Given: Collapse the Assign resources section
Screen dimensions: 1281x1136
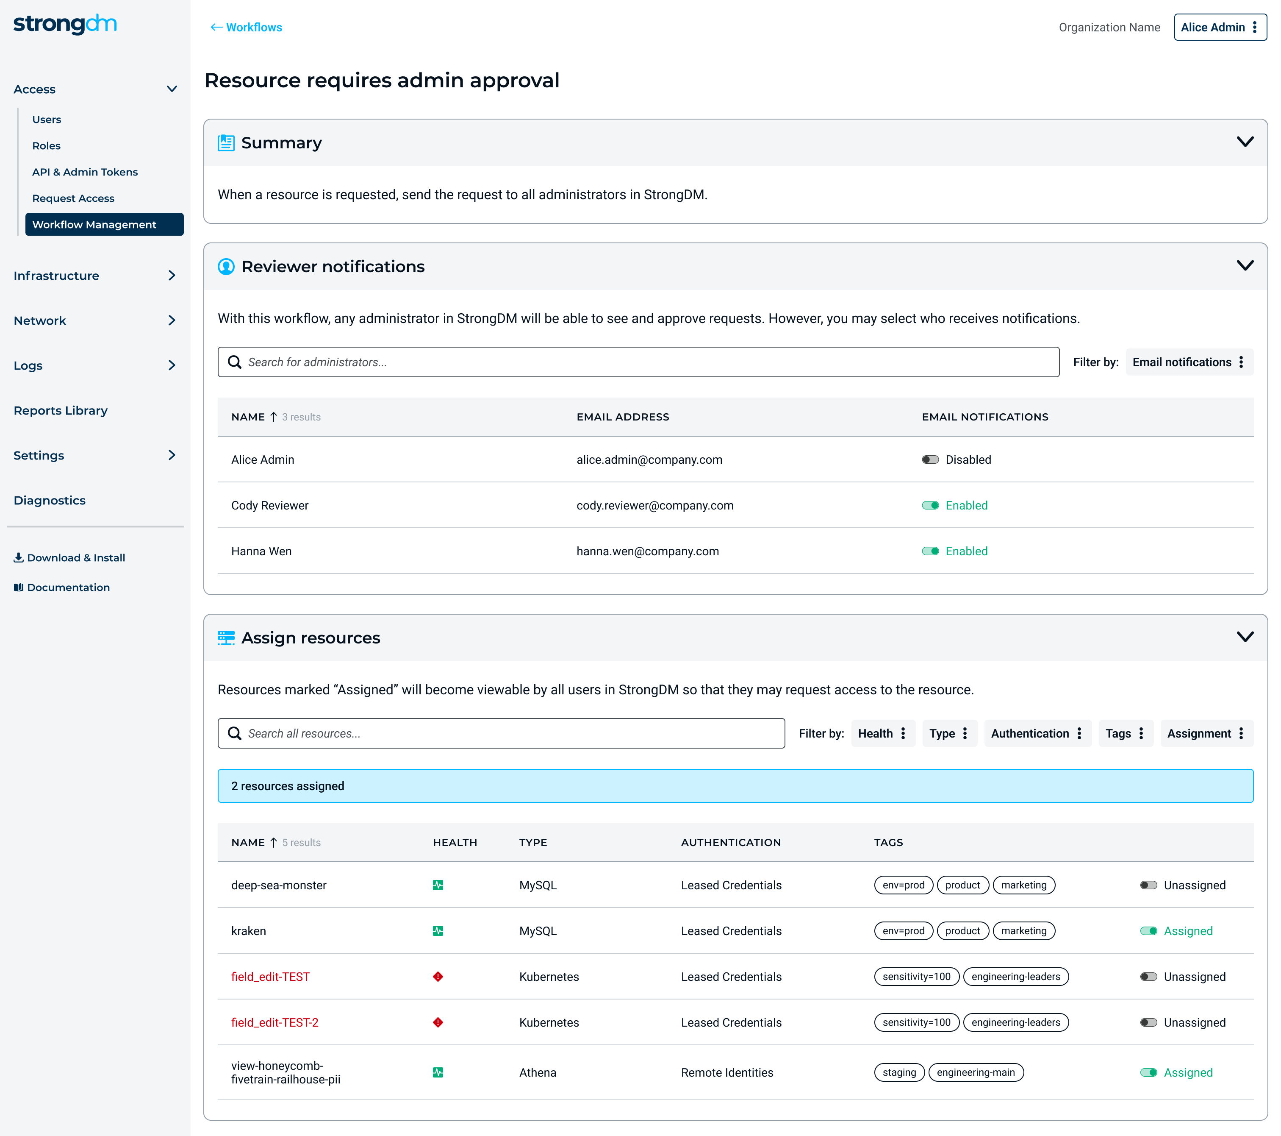Looking at the screenshot, I should point(1245,637).
